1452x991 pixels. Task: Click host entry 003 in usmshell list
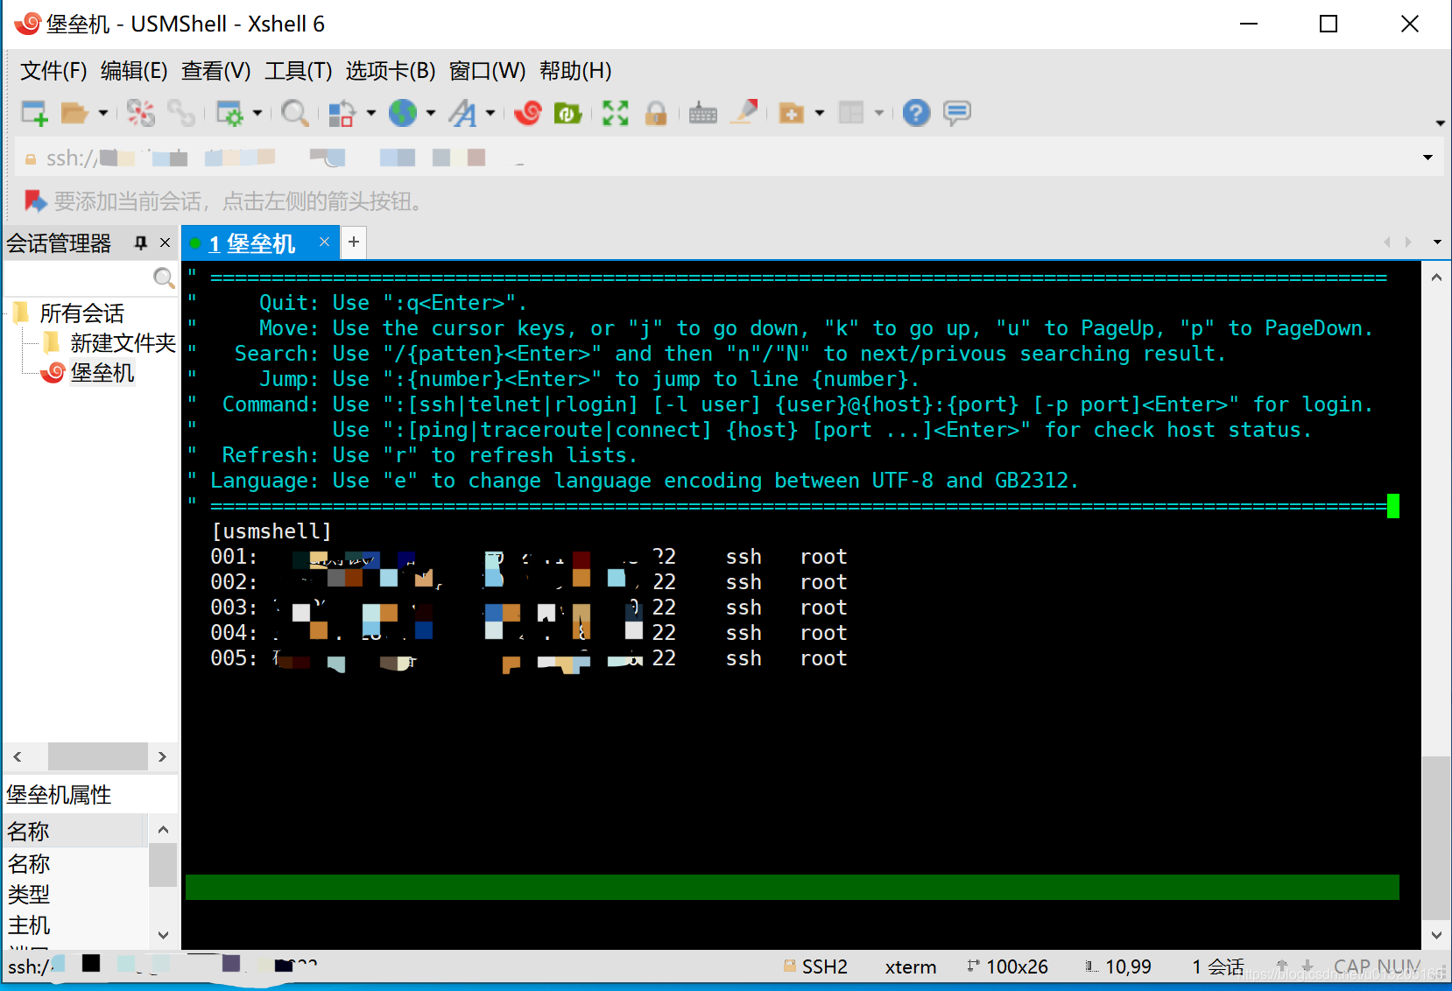point(529,608)
